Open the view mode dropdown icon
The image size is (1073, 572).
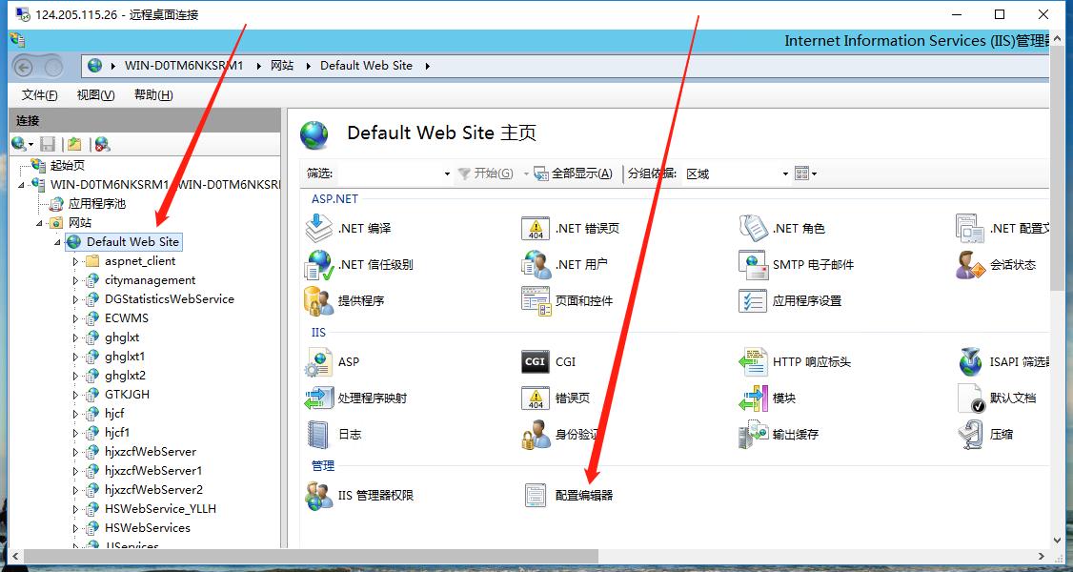click(805, 174)
